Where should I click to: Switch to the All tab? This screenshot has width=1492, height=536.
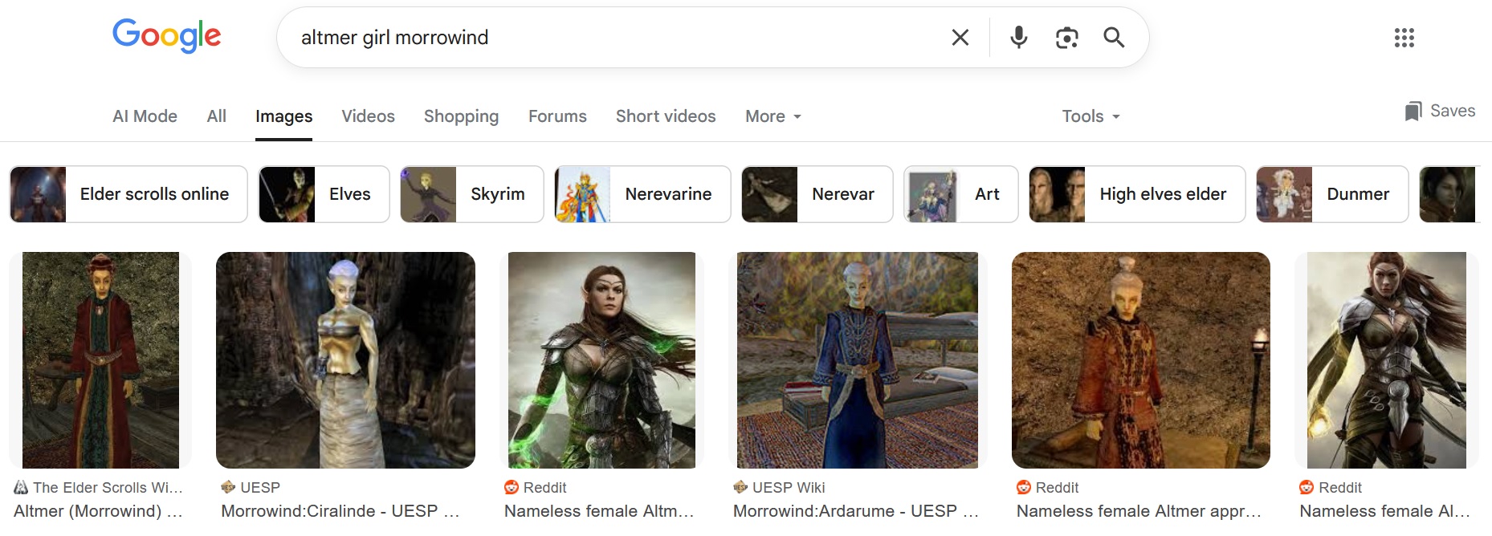(x=216, y=116)
